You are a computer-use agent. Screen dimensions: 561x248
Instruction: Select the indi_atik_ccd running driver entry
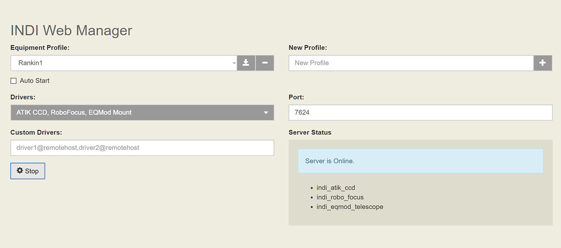point(336,188)
